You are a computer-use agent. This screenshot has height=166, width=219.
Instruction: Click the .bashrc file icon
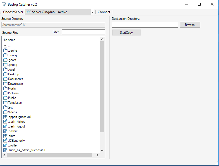tap(5, 131)
